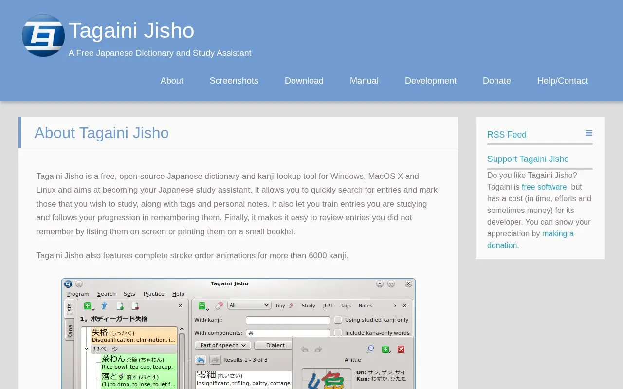Open the Program menu in app screenshot
The width and height of the screenshot is (623, 389).
(78, 294)
